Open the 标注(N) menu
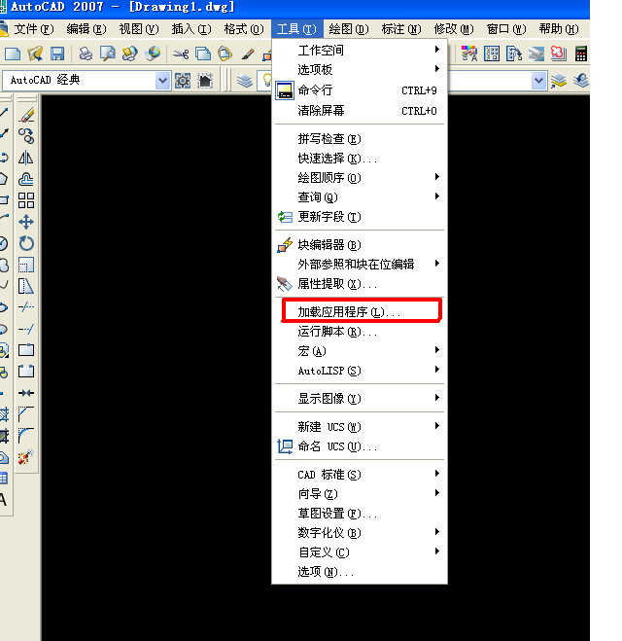 click(401, 29)
